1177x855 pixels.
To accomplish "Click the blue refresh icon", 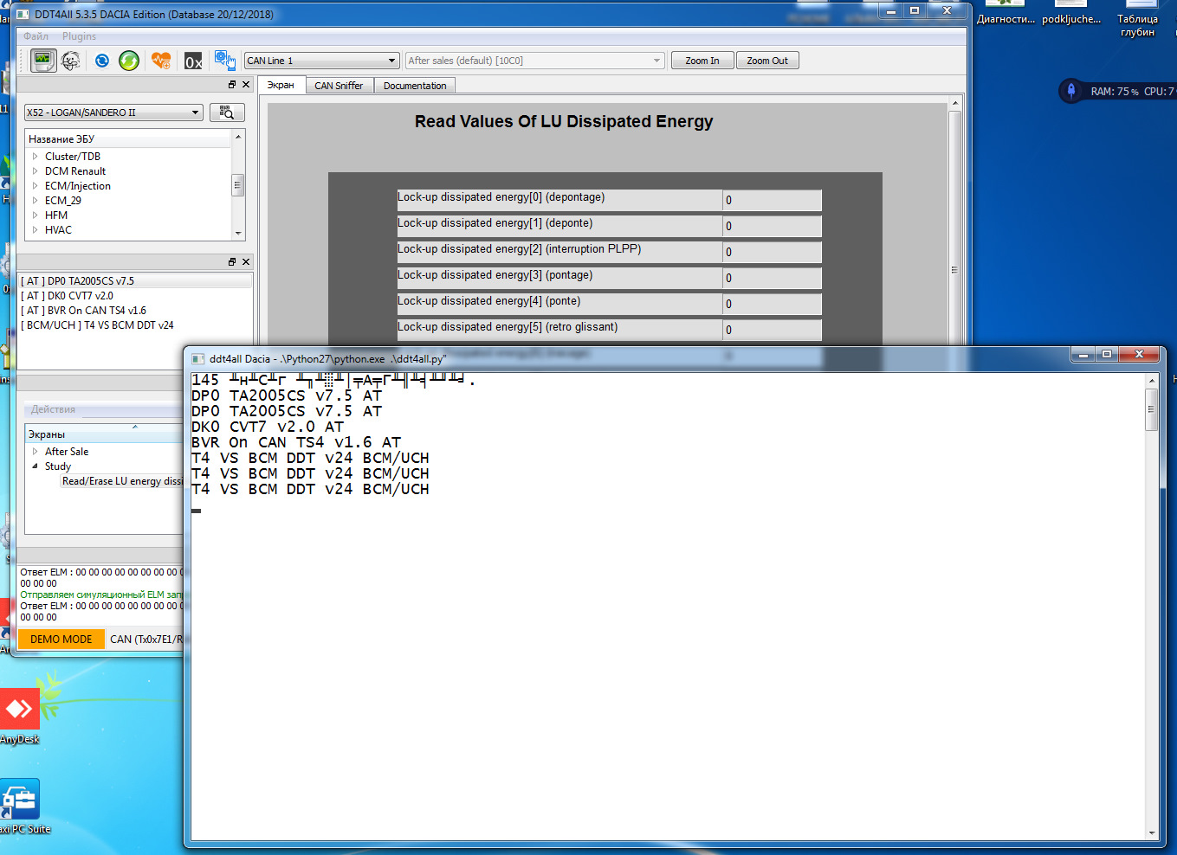I will click(x=102, y=61).
